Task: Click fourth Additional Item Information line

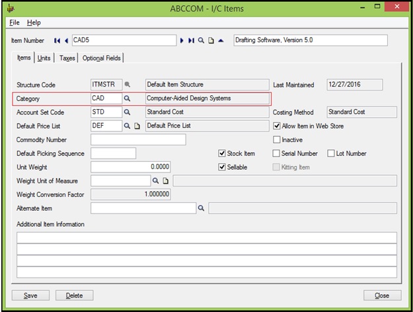Action: tap(207, 272)
